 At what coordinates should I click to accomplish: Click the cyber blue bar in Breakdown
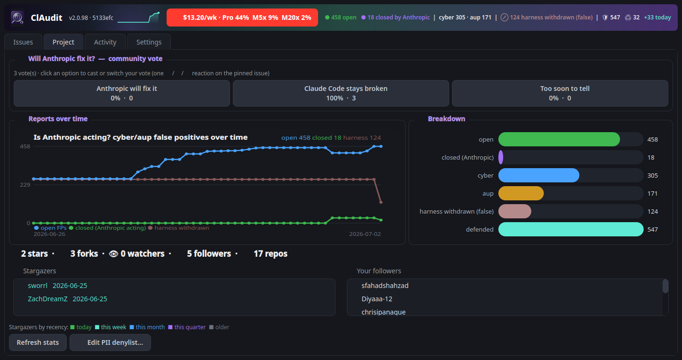pos(539,175)
